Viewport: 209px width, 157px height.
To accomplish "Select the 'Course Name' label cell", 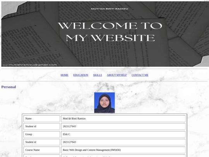I will 41,150.
